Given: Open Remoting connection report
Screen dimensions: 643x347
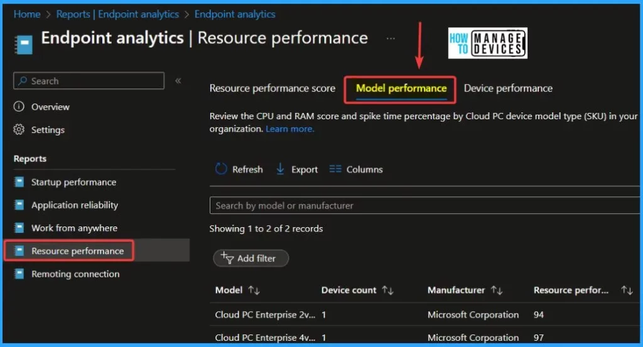Looking at the screenshot, I should point(75,274).
